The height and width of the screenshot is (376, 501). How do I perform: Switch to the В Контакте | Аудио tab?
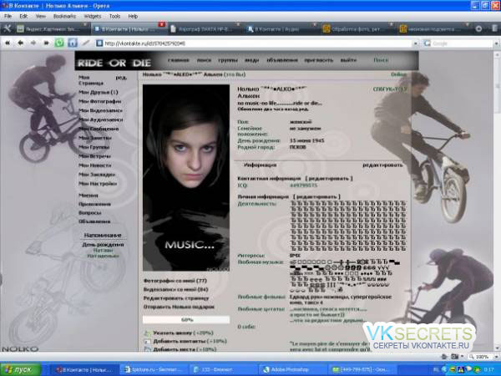[x=281, y=29]
